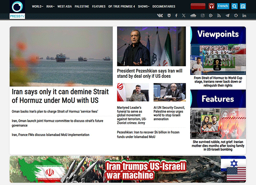256x185 pixels.
Task: Expand the WORLD dropdown menu
Action: click(38, 6)
